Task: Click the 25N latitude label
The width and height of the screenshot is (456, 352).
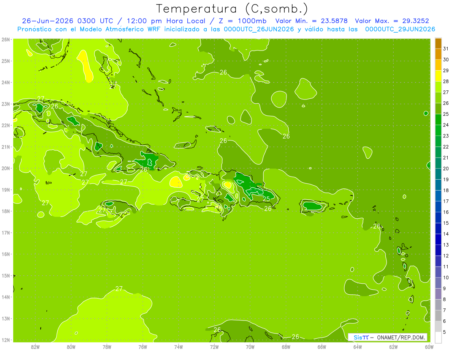Action: pos(6,61)
